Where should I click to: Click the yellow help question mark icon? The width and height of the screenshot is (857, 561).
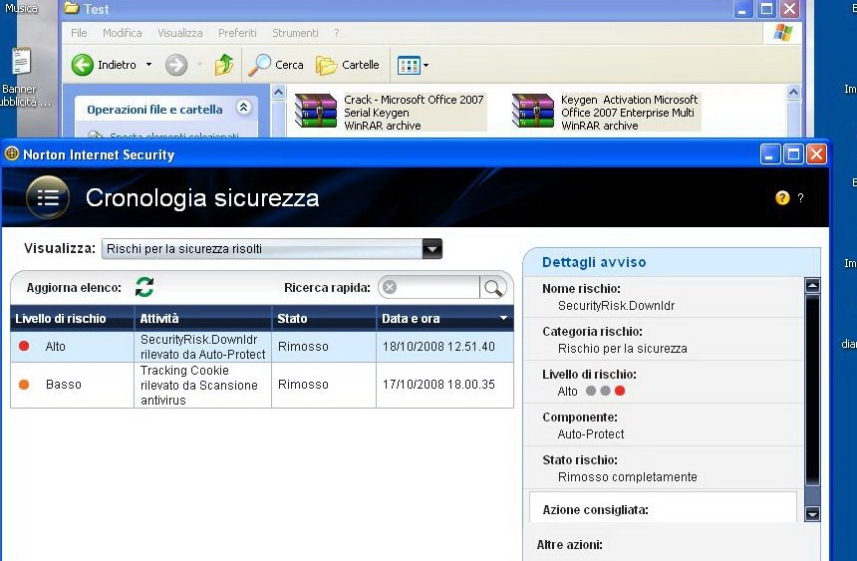click(x=782, y=197)
